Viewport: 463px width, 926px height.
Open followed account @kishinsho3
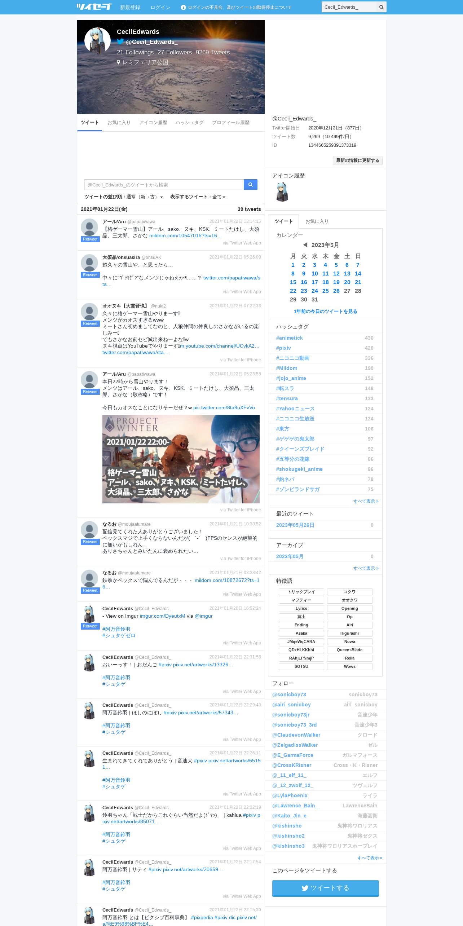tap(288, 846)
